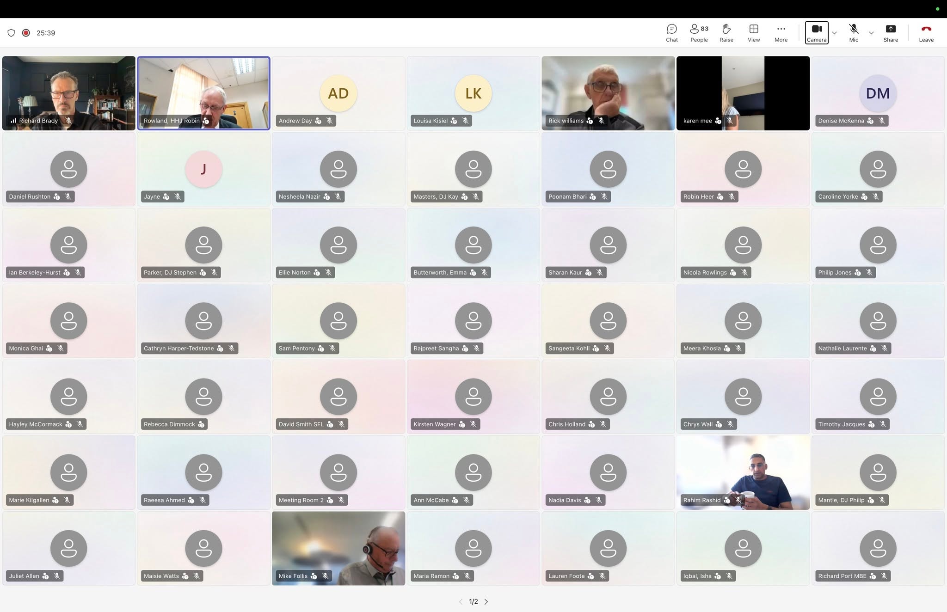Click the badge icon beside Rebecca Dimmock's name
Viewport: 947px width, 612px height.
201,424
